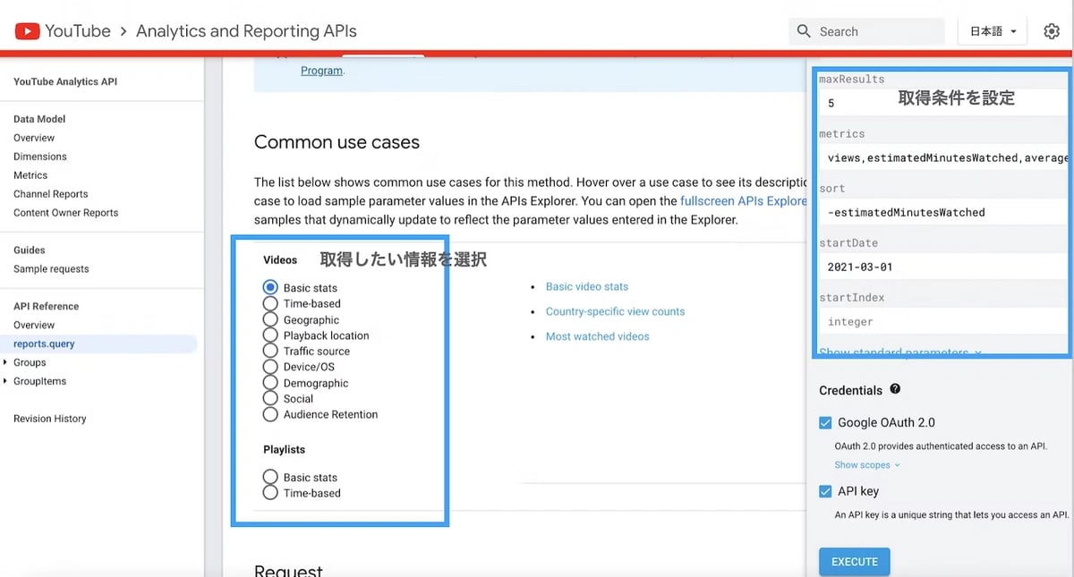Open Data Model Overview sidebar item
This screenshot has width=1074, height=577.
34,138
